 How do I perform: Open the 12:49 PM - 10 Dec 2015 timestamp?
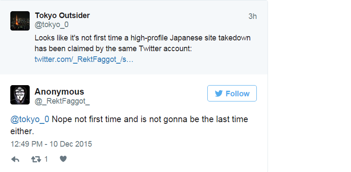[51, 144]
